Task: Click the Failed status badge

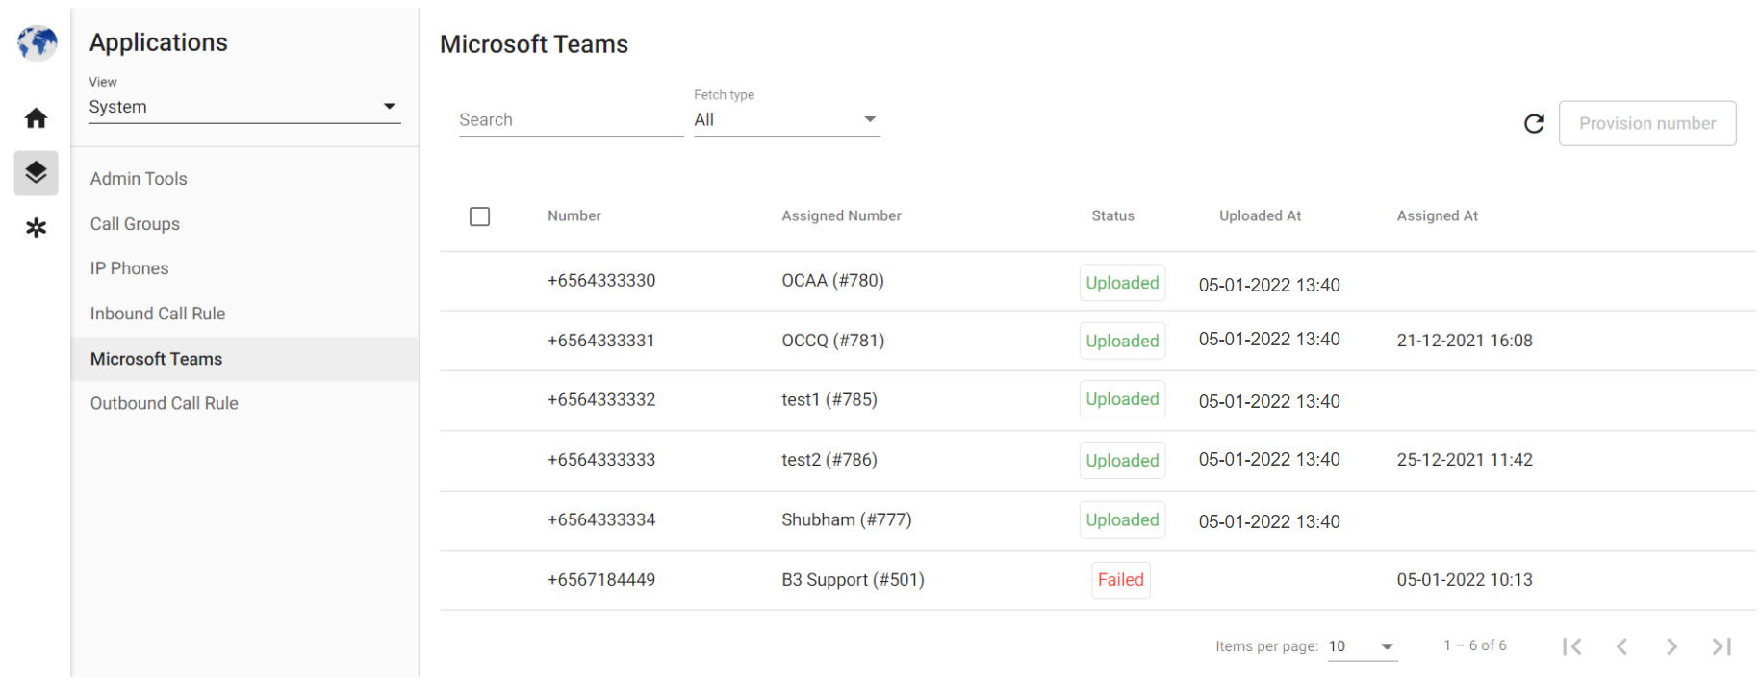Action: pyautogui.click(x=1121, y=580)
